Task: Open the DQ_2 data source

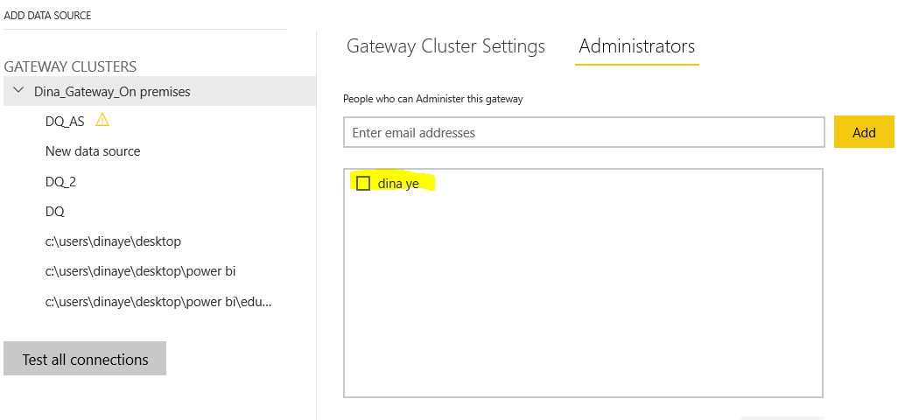Action: (60, 182)
